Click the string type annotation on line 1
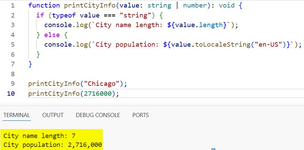 (x=159, y=5)
